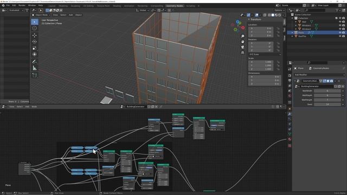This screenshot has width=347, height=195.
Task: Toggle camera view icon in viewport
Action: click(242, 47)
